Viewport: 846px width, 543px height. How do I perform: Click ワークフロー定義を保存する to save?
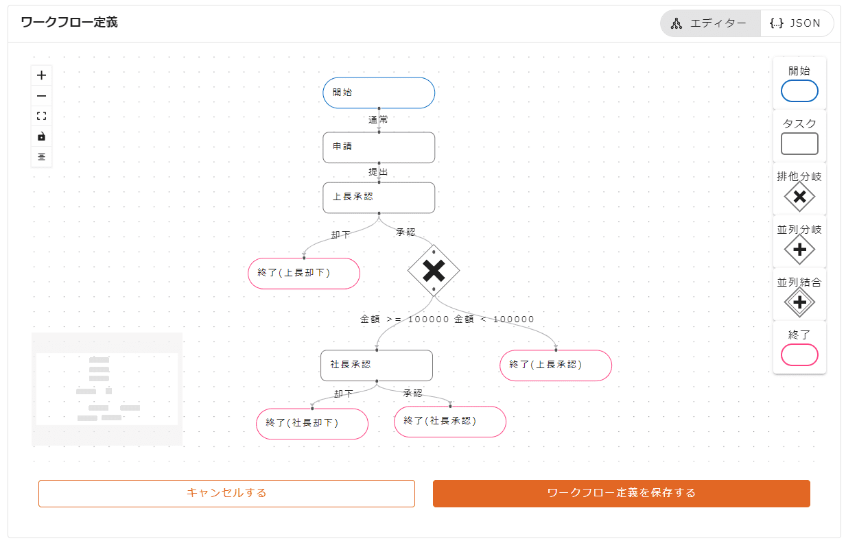620,493
